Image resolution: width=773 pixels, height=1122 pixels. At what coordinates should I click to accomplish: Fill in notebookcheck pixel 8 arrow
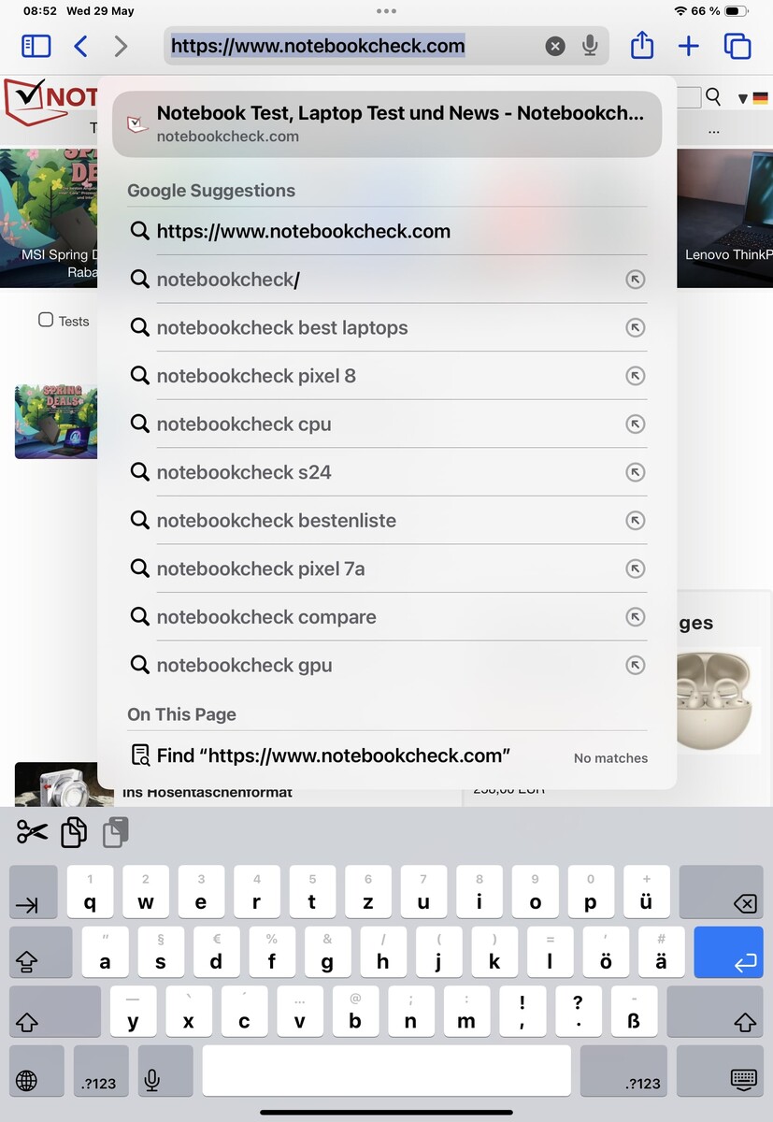tap(636, 376)
